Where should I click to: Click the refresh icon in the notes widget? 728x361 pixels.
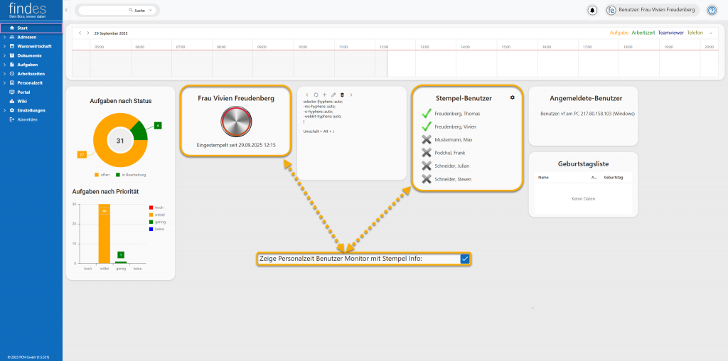[x=316, y=95]
